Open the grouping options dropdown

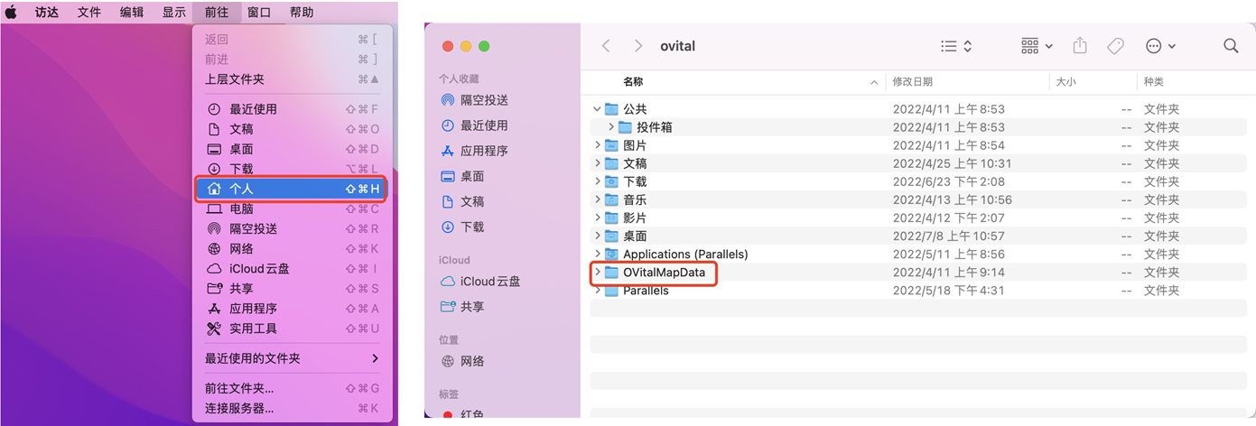[x=1037, y=46]
